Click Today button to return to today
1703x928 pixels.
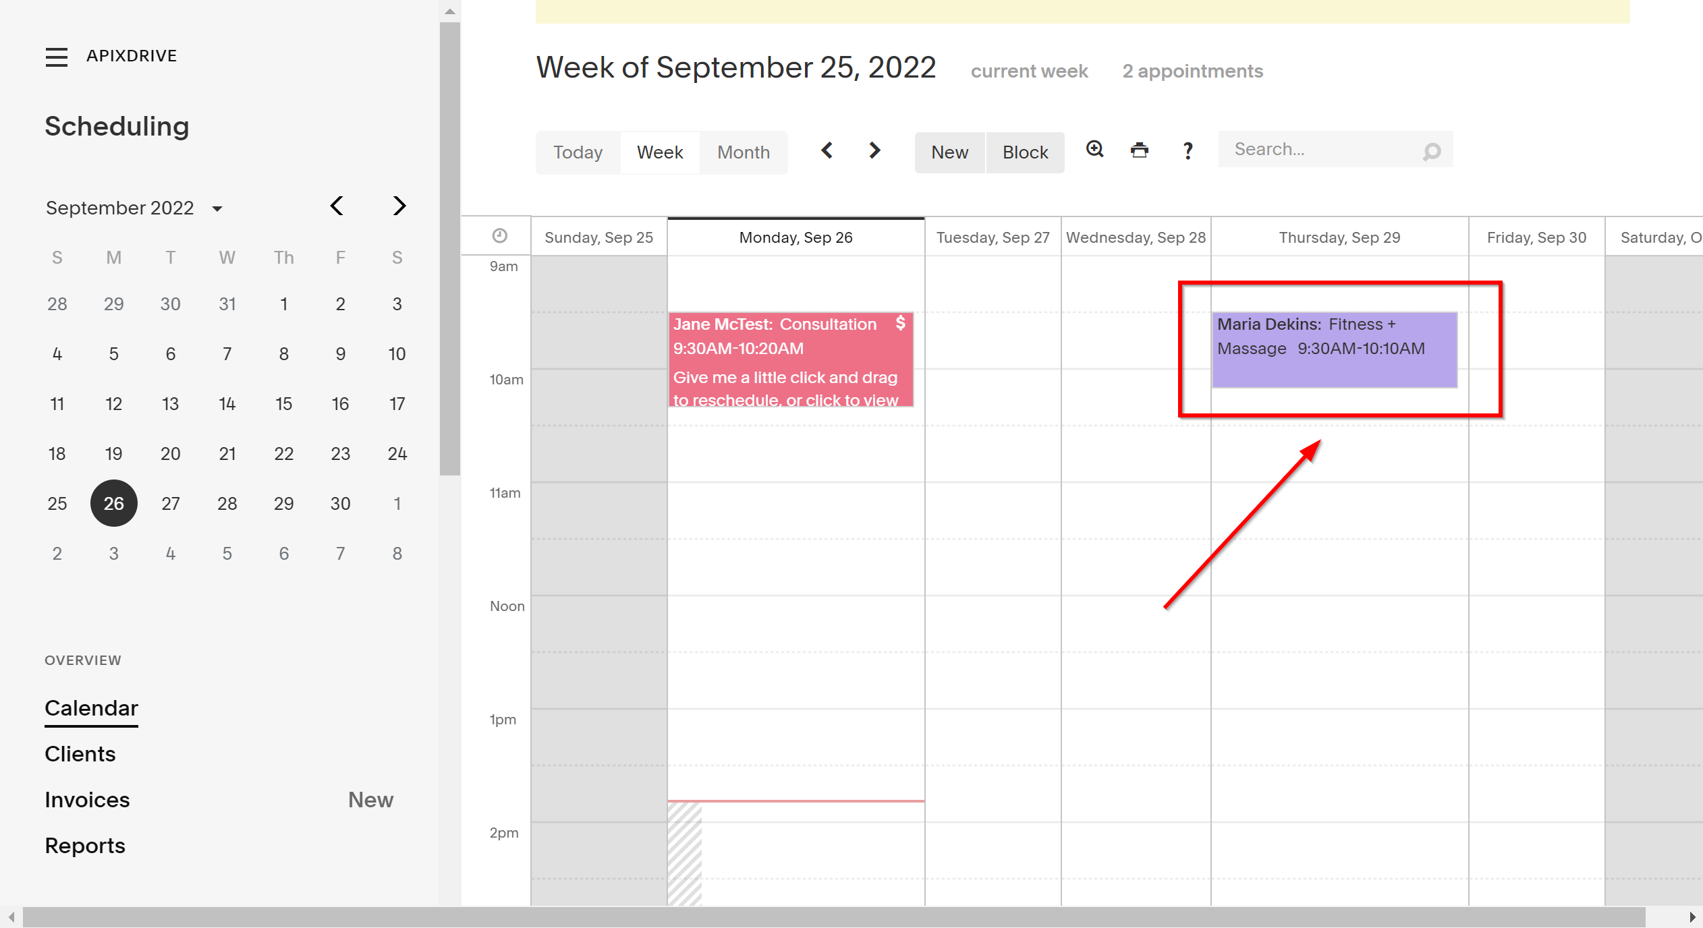577,151
